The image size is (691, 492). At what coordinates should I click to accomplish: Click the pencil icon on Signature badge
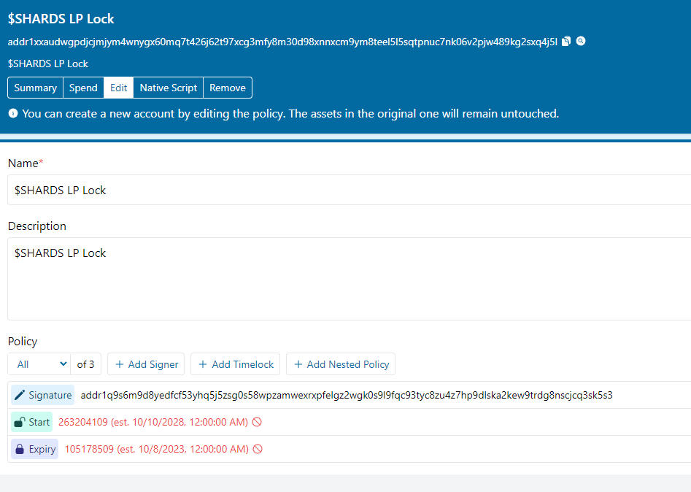pos(20,395)
